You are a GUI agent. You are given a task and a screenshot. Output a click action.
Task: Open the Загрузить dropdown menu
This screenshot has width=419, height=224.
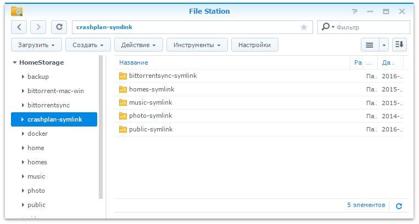coord(36,45)
